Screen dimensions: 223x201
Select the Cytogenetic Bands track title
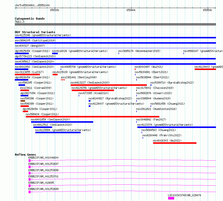pos(30,19)
